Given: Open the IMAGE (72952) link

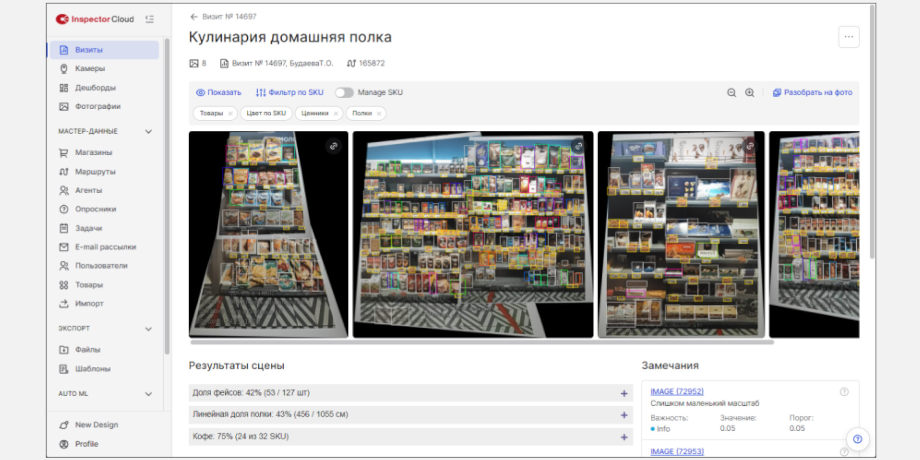Looking at the screenshot, I should pos(677,391).
